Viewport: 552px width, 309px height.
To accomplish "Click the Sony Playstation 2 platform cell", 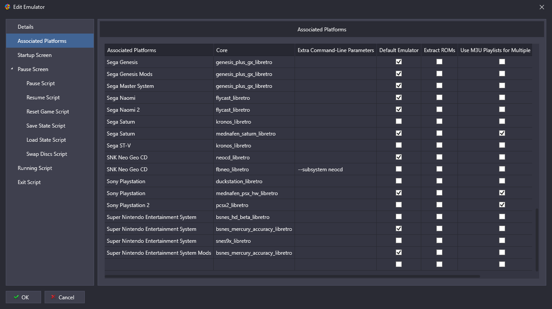I will 159,205.
